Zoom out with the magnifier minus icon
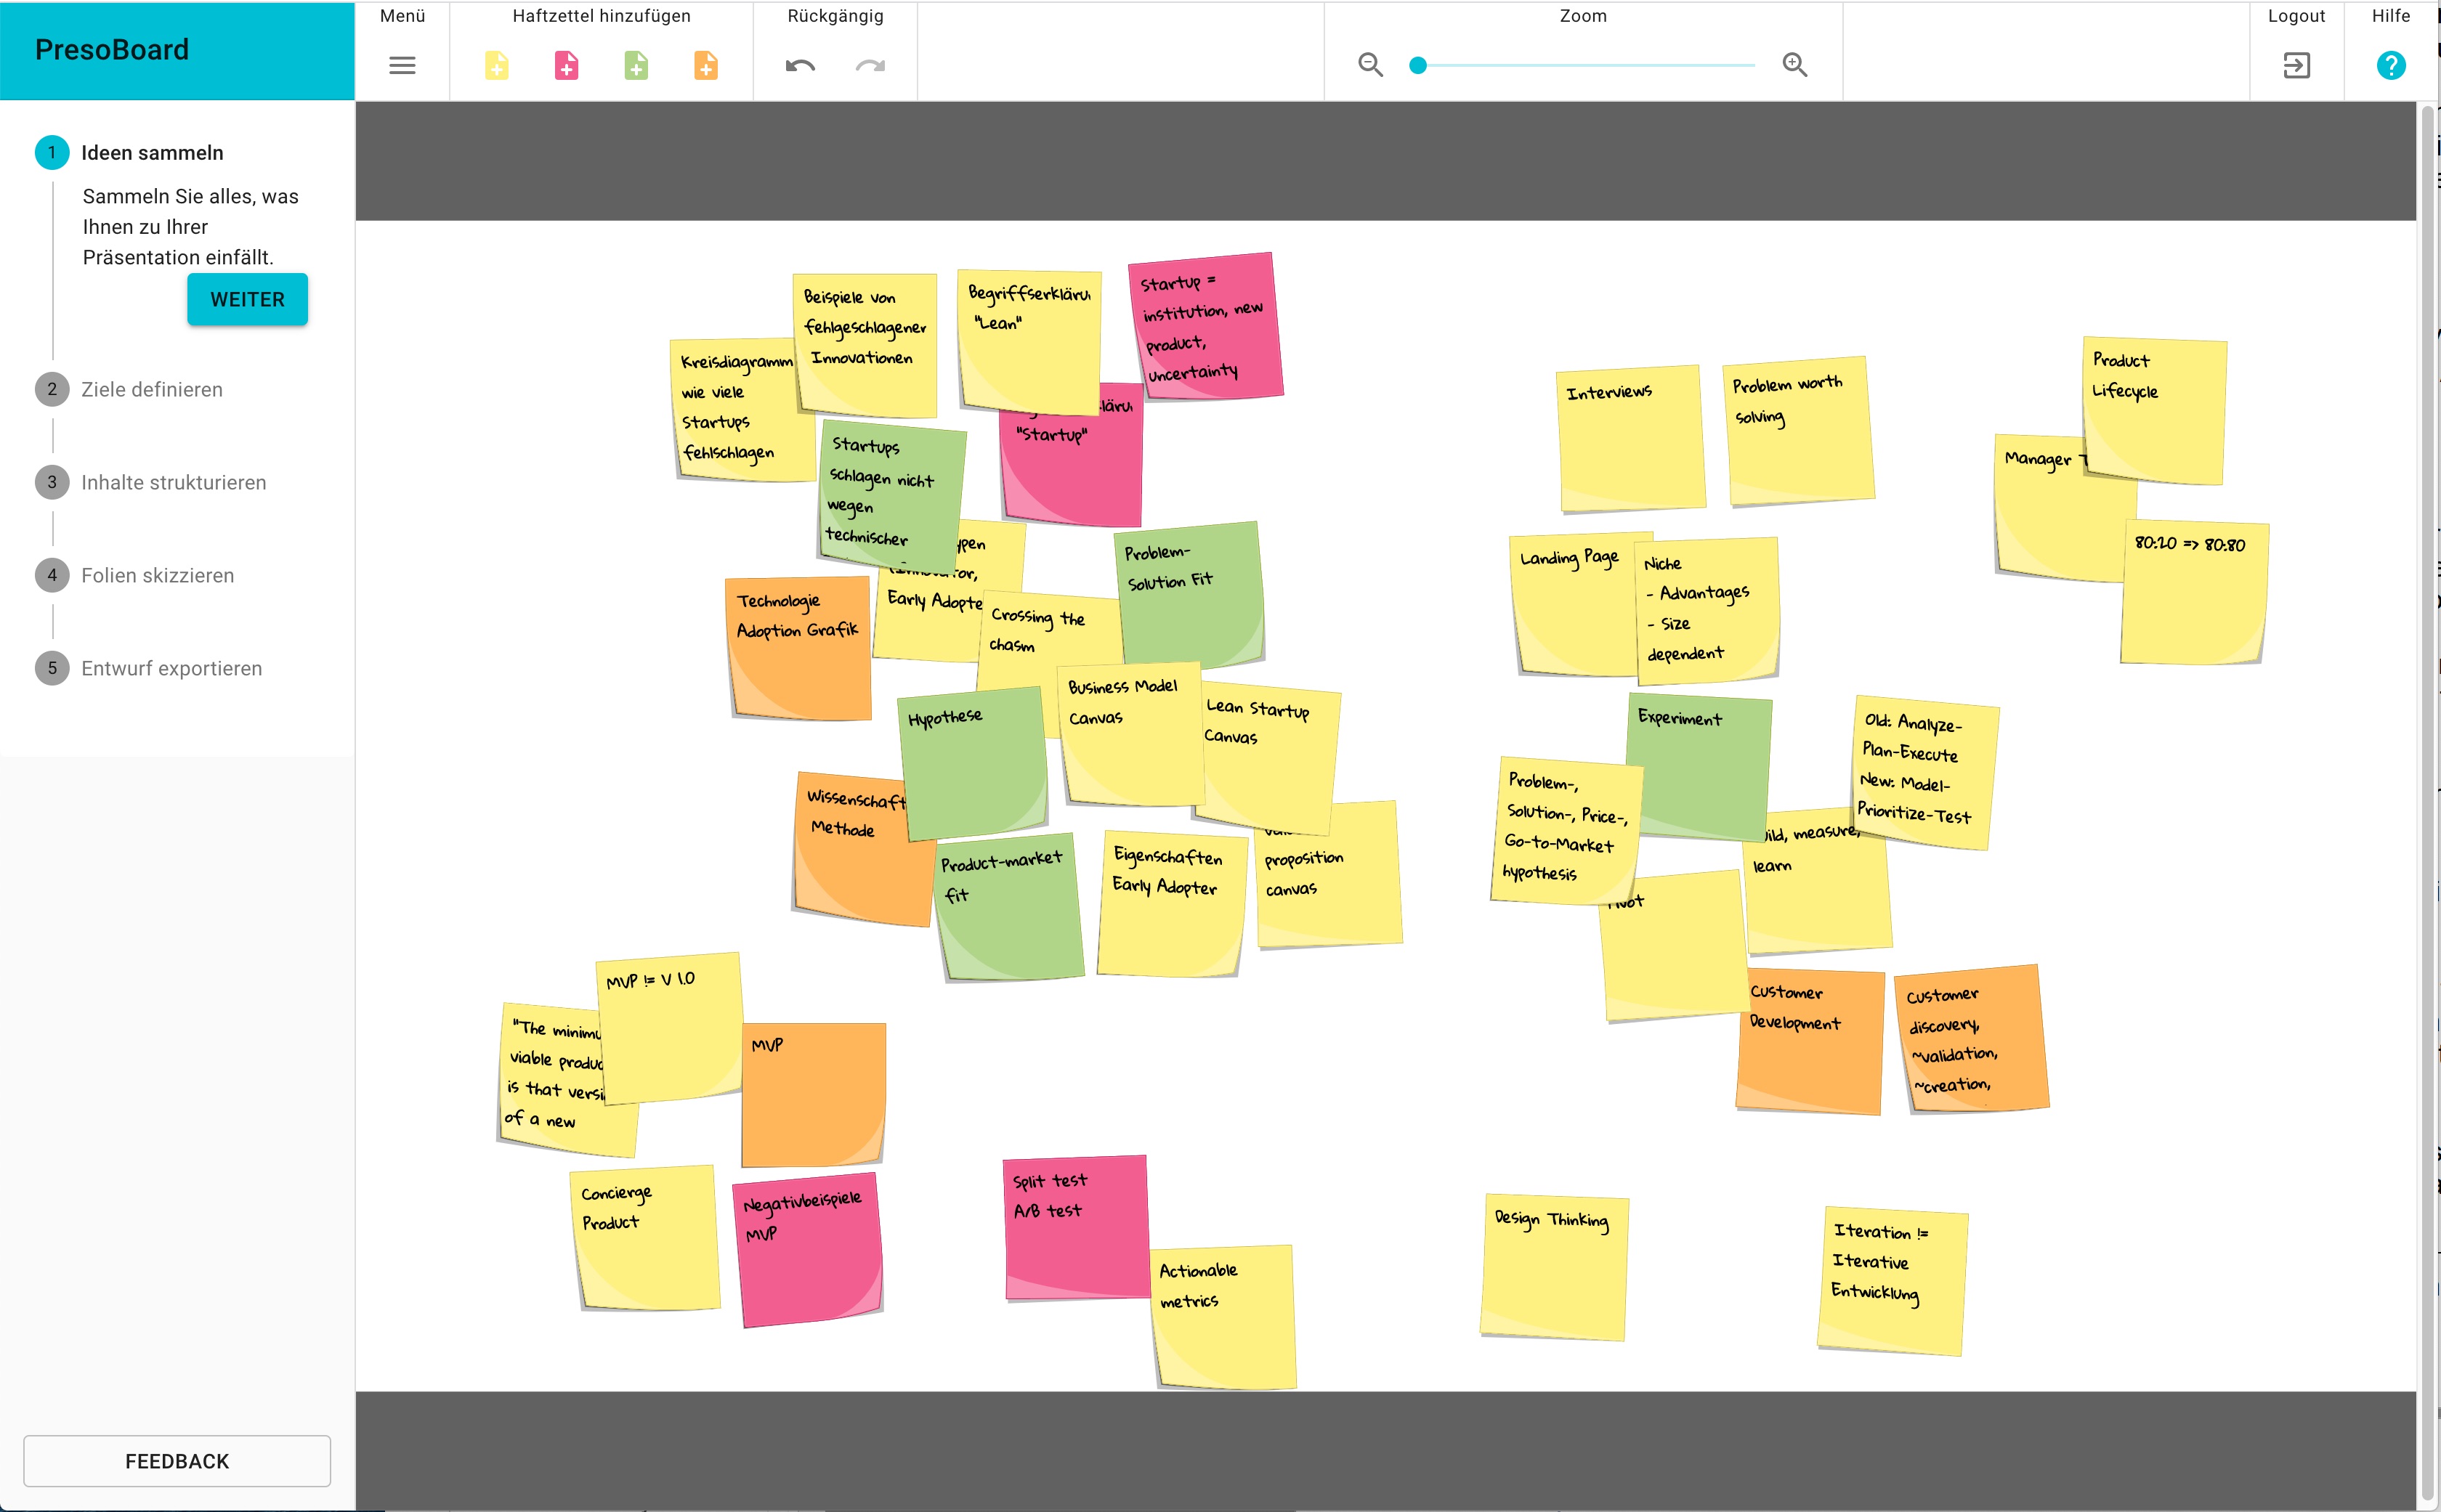 click(x=1372, y=65)
